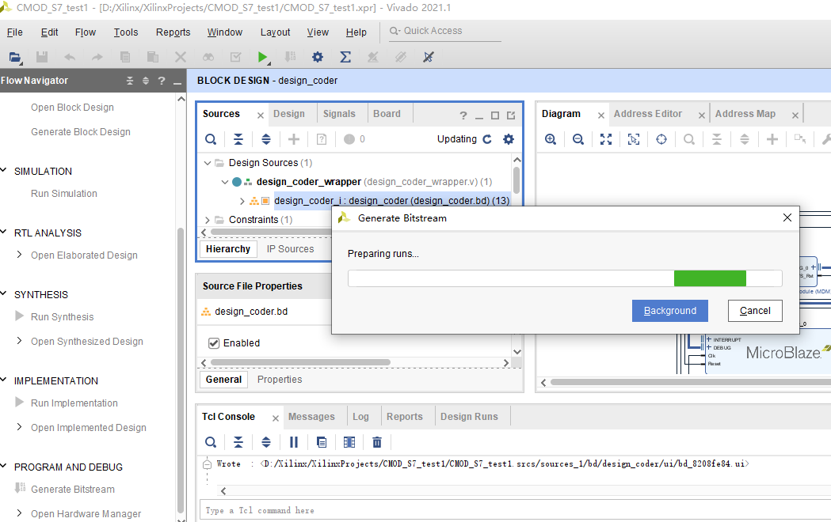Click the Diagram select area icon
The height and width of the screenshot is (522, 831).
[633, 139]
